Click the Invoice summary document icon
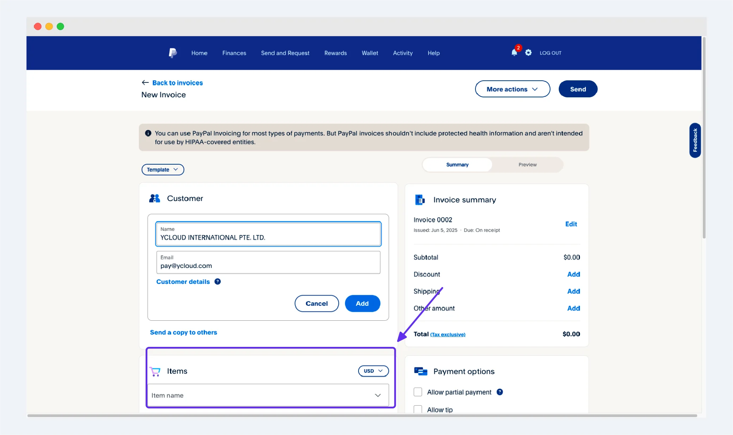This screenshot has width=733, height=435. pyautogui.click(x=420, y=200)
